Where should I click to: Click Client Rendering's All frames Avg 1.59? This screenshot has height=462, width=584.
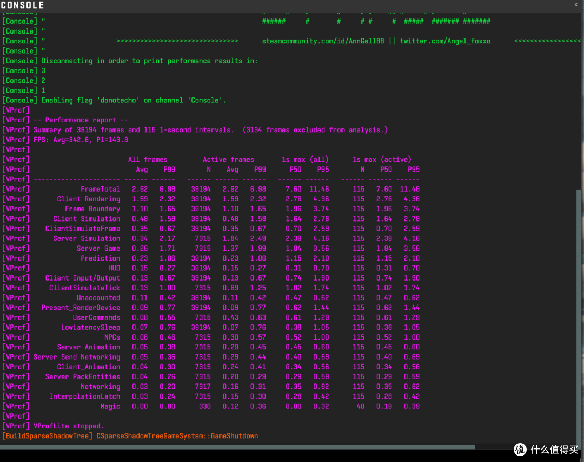[140, 199]
